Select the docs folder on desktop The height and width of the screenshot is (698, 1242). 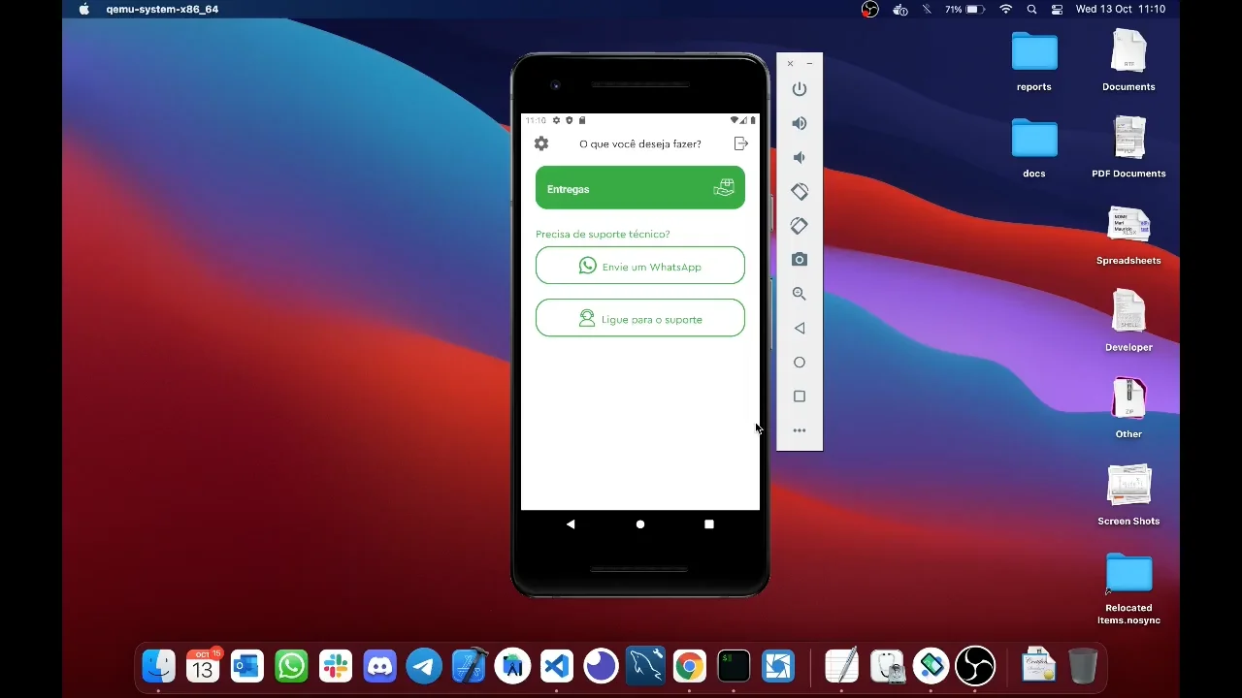click(1034, 147)
